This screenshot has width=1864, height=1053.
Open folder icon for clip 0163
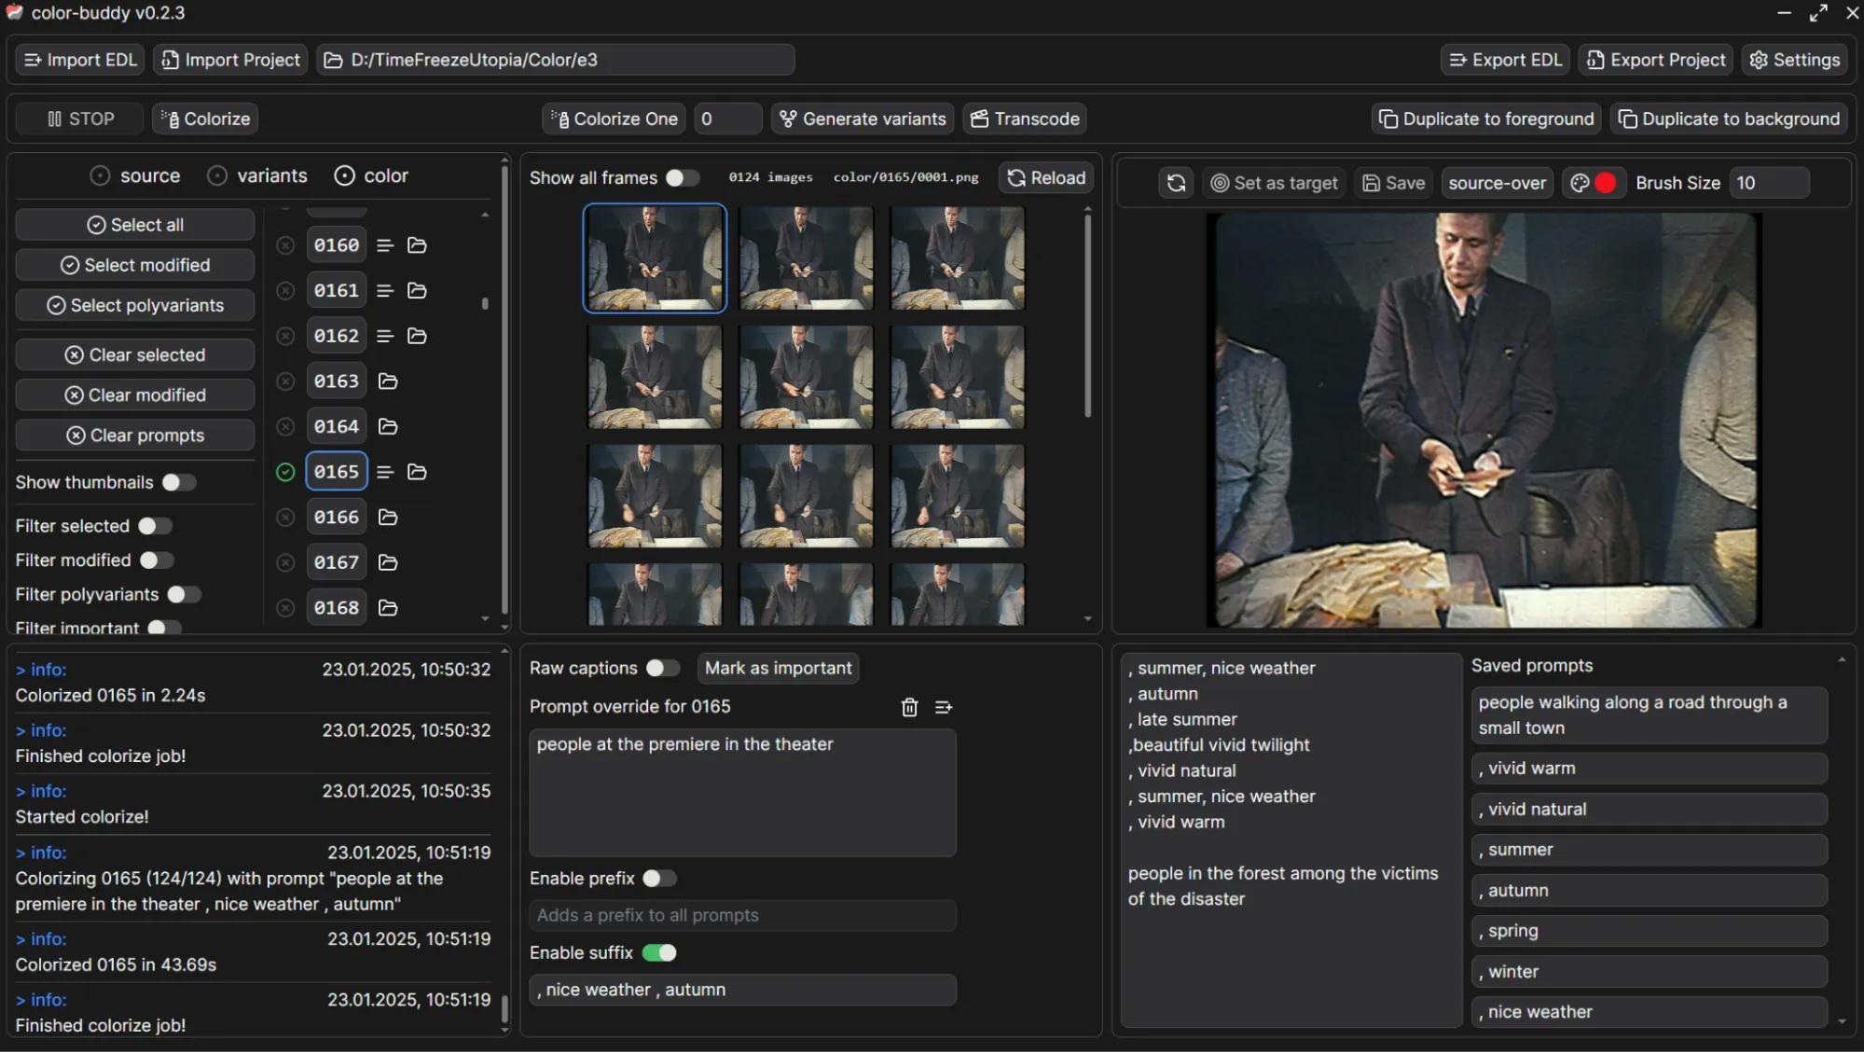(x=389, y=381)
